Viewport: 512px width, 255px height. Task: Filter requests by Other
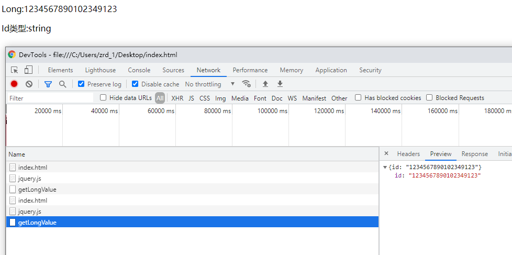pos(339,98)
